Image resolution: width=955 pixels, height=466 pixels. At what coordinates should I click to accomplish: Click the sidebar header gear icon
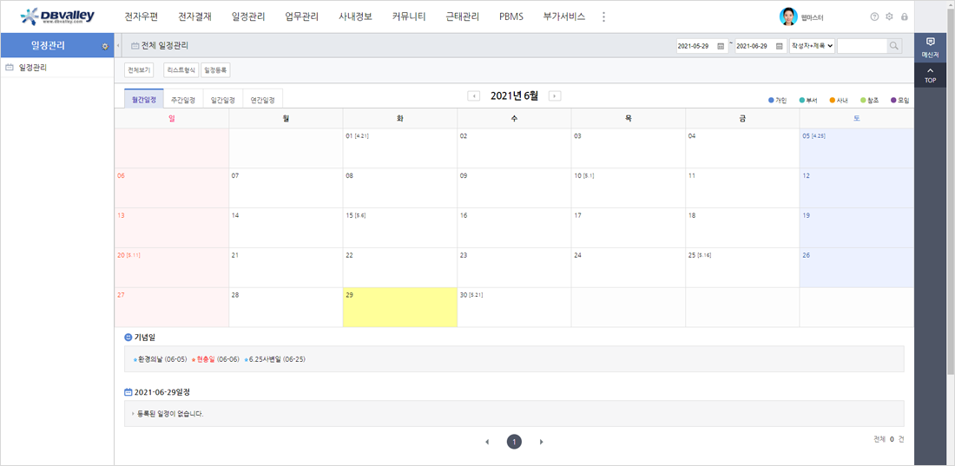pyautogui.click(x=105, y=46)
